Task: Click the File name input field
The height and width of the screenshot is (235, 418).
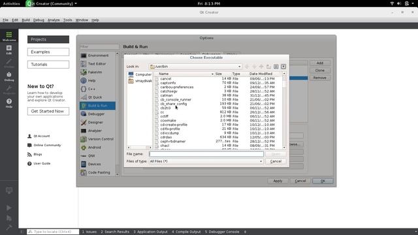Action: pos(206,154)
